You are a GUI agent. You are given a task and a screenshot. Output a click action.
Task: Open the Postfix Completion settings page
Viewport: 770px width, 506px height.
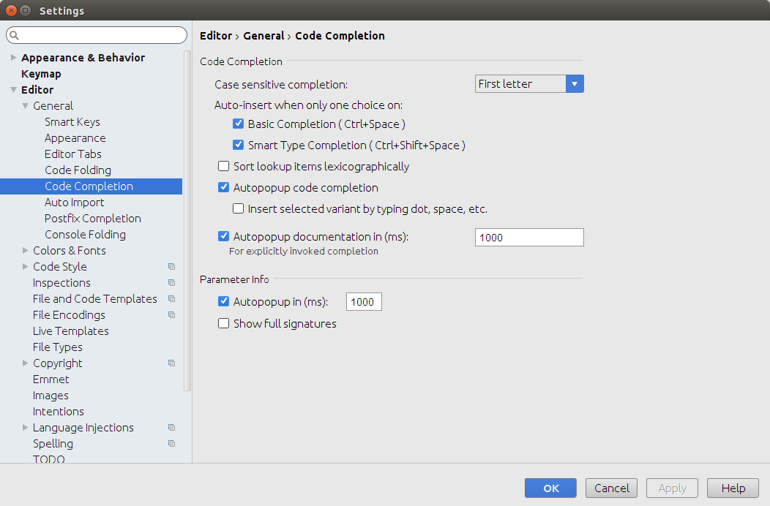click(x=92, y=219)
